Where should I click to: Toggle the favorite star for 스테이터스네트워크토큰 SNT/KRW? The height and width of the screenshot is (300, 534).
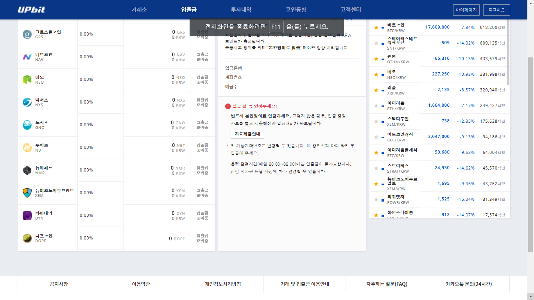(x=376, y=43)
